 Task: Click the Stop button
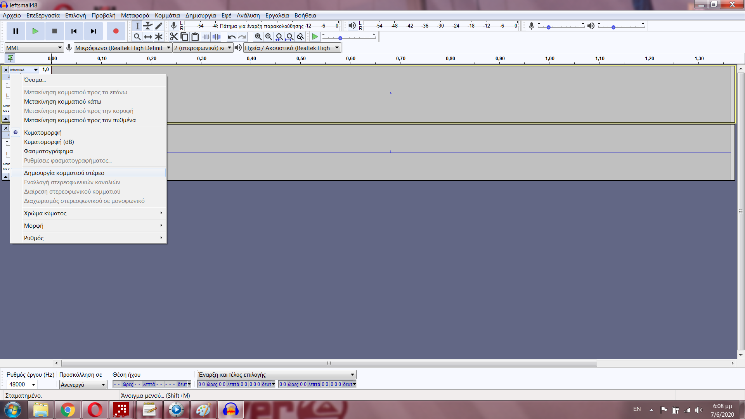pyautogui.click(x=55, y=31)
